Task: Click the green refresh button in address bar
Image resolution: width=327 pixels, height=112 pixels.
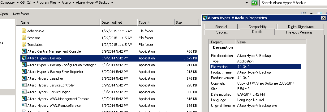Action: tap(254, 3)
